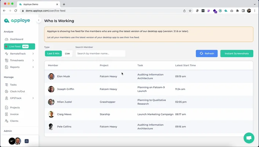Click the GPSTrack location icon
The height and width of the screenshot is (147, 259).
click(x=6, y=98)
